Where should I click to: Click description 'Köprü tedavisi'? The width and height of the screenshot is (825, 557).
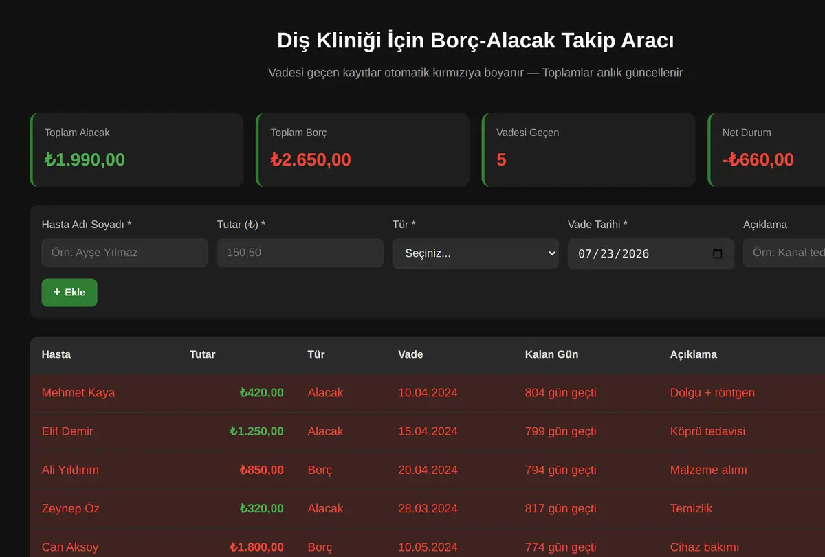pos(707,431)
